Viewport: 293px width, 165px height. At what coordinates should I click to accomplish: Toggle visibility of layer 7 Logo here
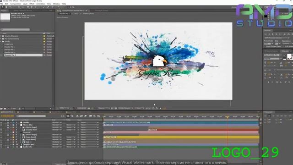(x=1, y=137)
